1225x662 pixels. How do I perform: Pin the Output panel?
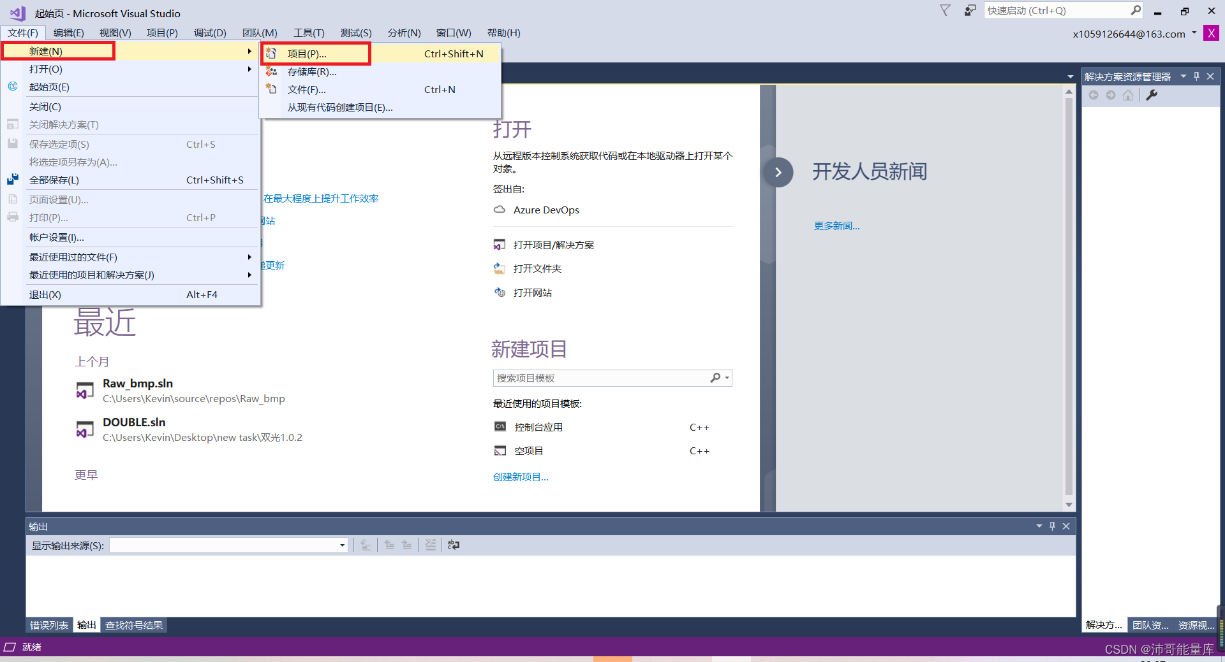(x=1052, y=526)
